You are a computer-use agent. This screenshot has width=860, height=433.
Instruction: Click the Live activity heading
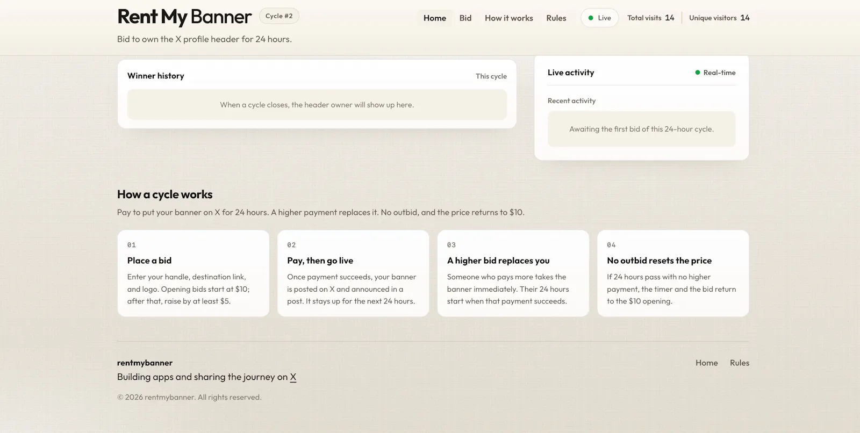pyautogui.click(x=571, y=73)
